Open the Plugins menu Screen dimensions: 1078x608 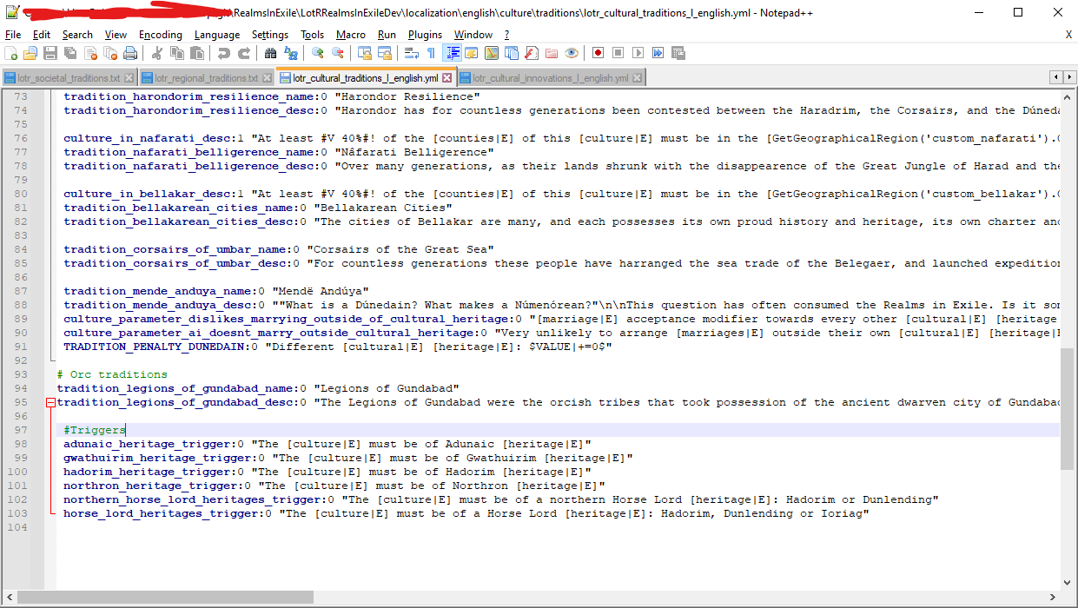click(425, 35)
